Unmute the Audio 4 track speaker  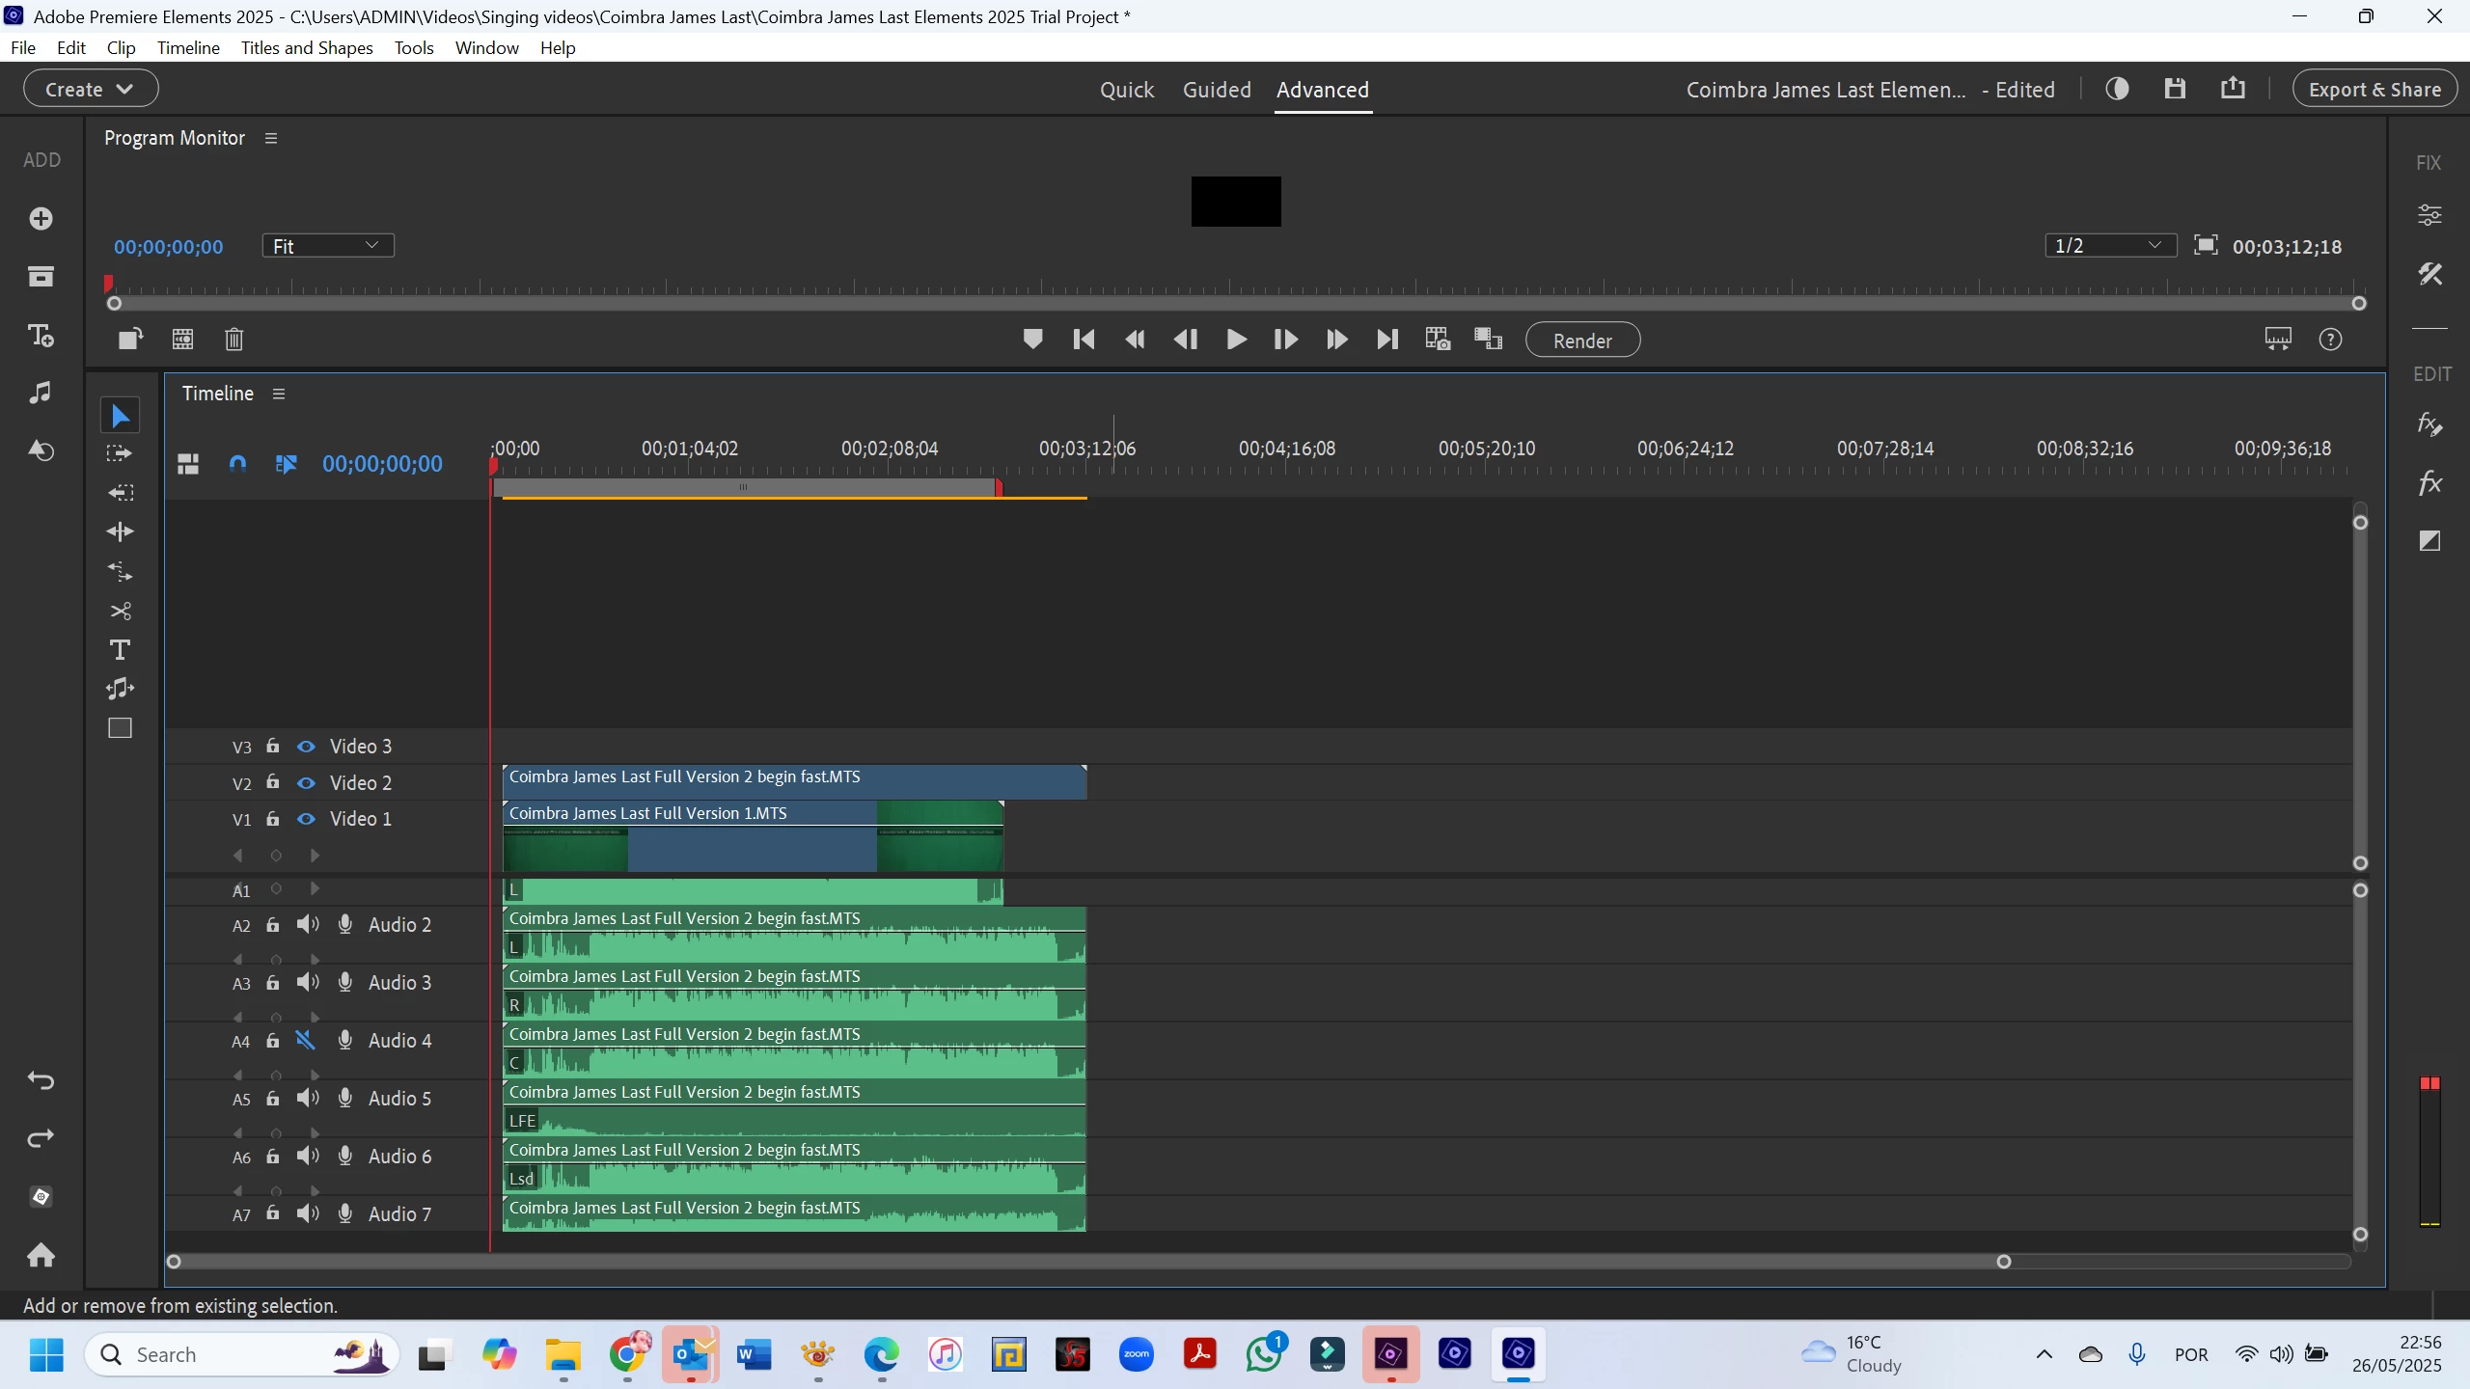[x=306, y=1041]
